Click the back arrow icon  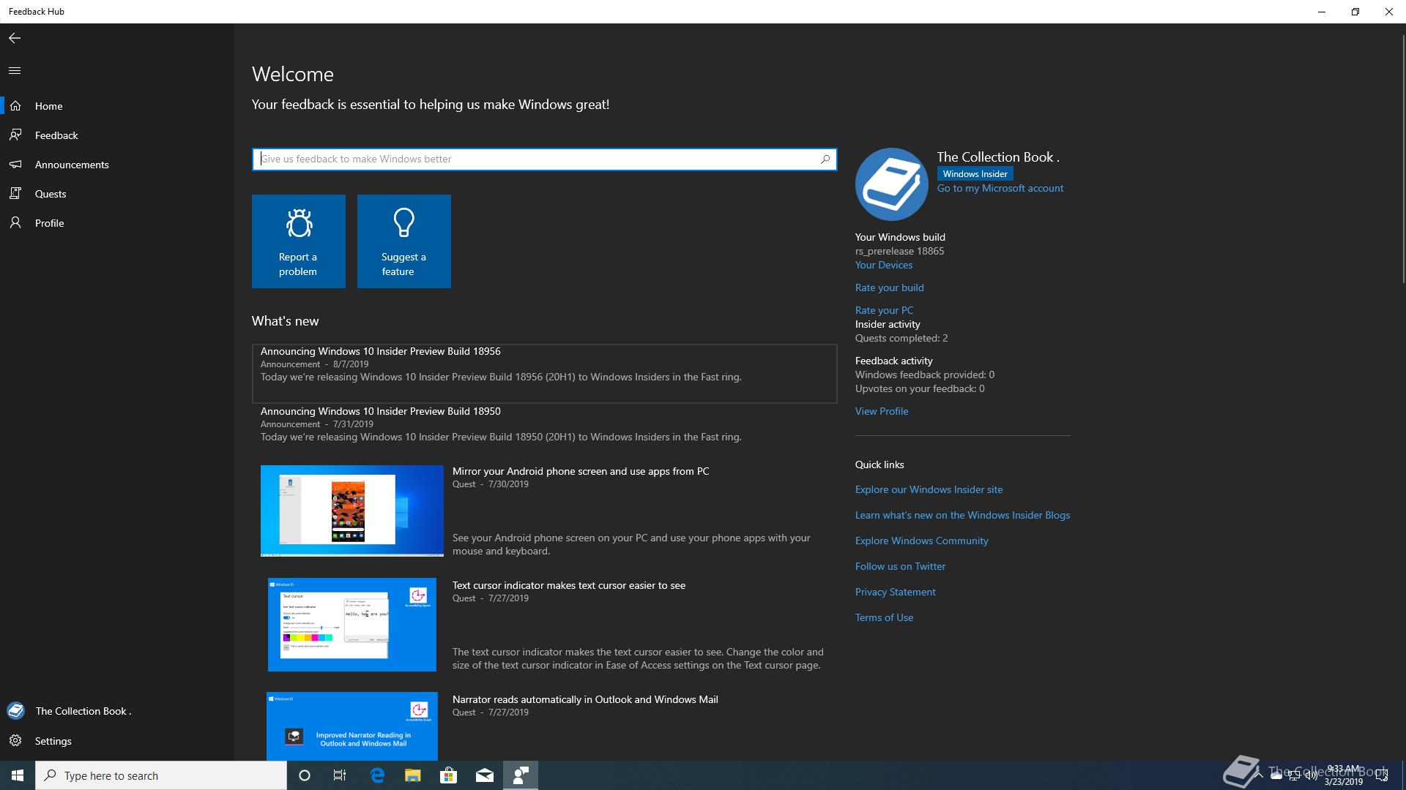pos(15,38)
